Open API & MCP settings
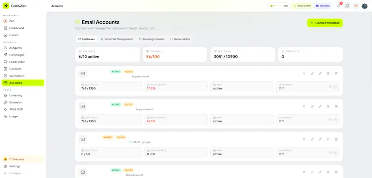Image resolution: width=372 pixels, height=178 pixels. coord(23,109)
